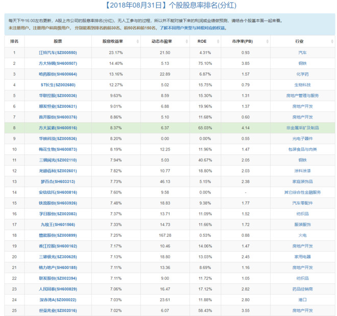Open industry link 生物科技

pos(302,85)
